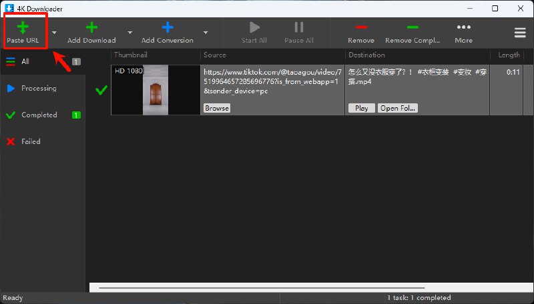Viewport: 534px width, 304px height.
Task: Click the wardrobe video thumbnail
Action: pos(156,90)
